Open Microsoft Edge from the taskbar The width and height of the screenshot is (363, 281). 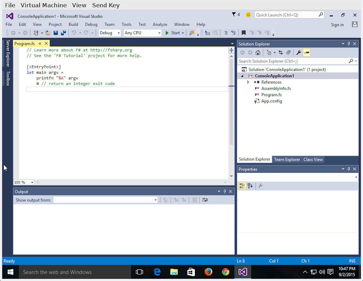click(x=157, y=272)
